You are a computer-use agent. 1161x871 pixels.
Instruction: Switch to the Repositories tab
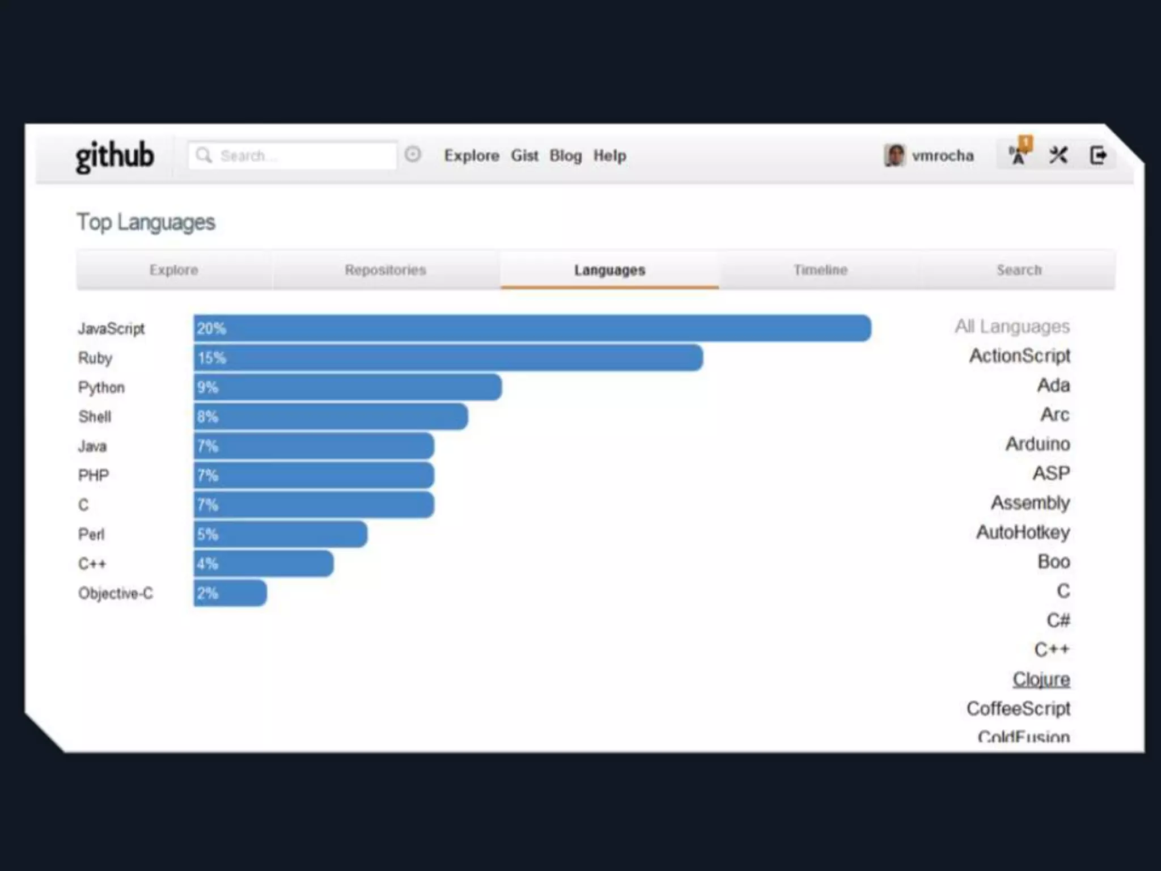385,270
